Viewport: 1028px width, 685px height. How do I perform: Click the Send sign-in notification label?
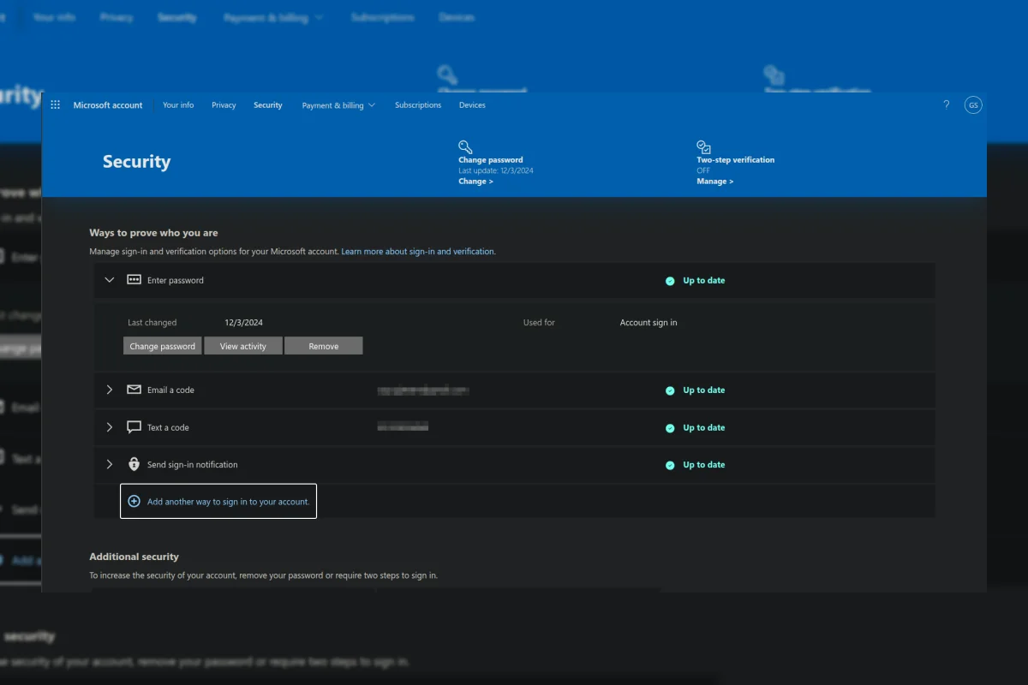[193, 464]
